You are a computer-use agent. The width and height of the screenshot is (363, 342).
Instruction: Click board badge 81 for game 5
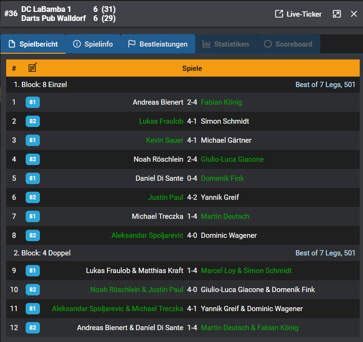click(33, 178)
